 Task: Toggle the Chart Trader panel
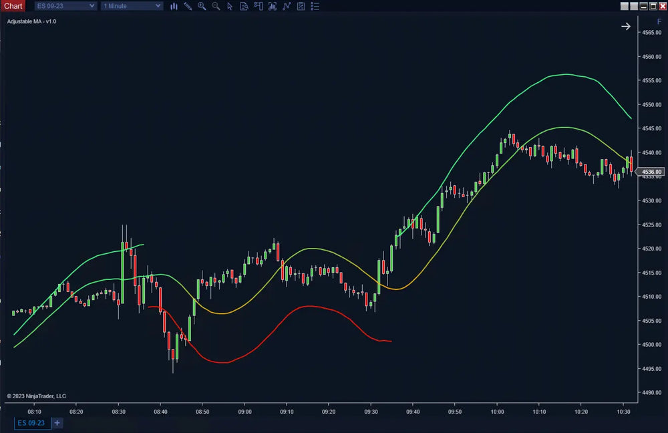pos(301,6)
